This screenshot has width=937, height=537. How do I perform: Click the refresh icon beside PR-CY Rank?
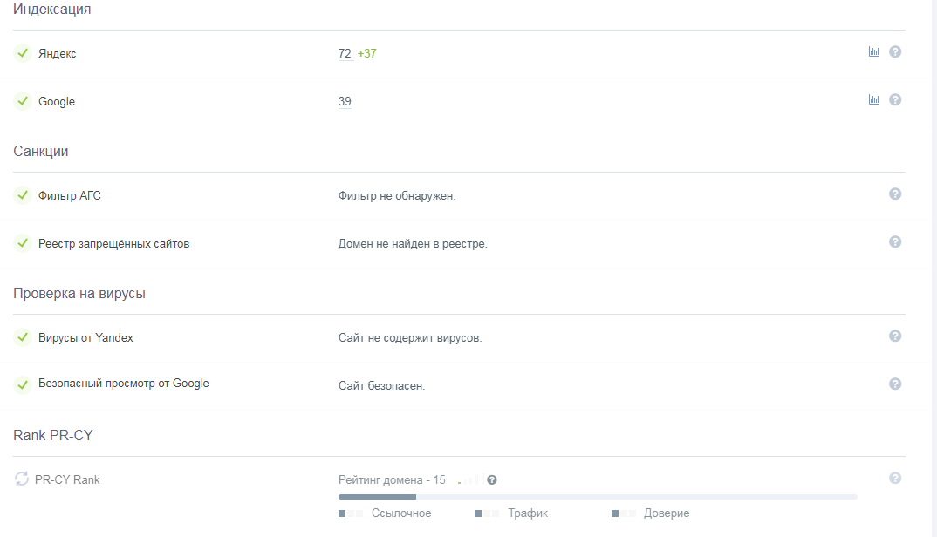tap(22, 479)
